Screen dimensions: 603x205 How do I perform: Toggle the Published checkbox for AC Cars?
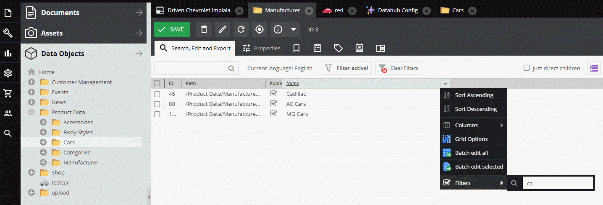(274, 103)
